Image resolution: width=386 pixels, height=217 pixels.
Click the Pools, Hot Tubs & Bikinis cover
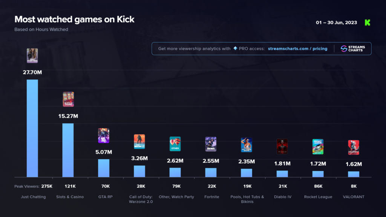coord(247,145)
